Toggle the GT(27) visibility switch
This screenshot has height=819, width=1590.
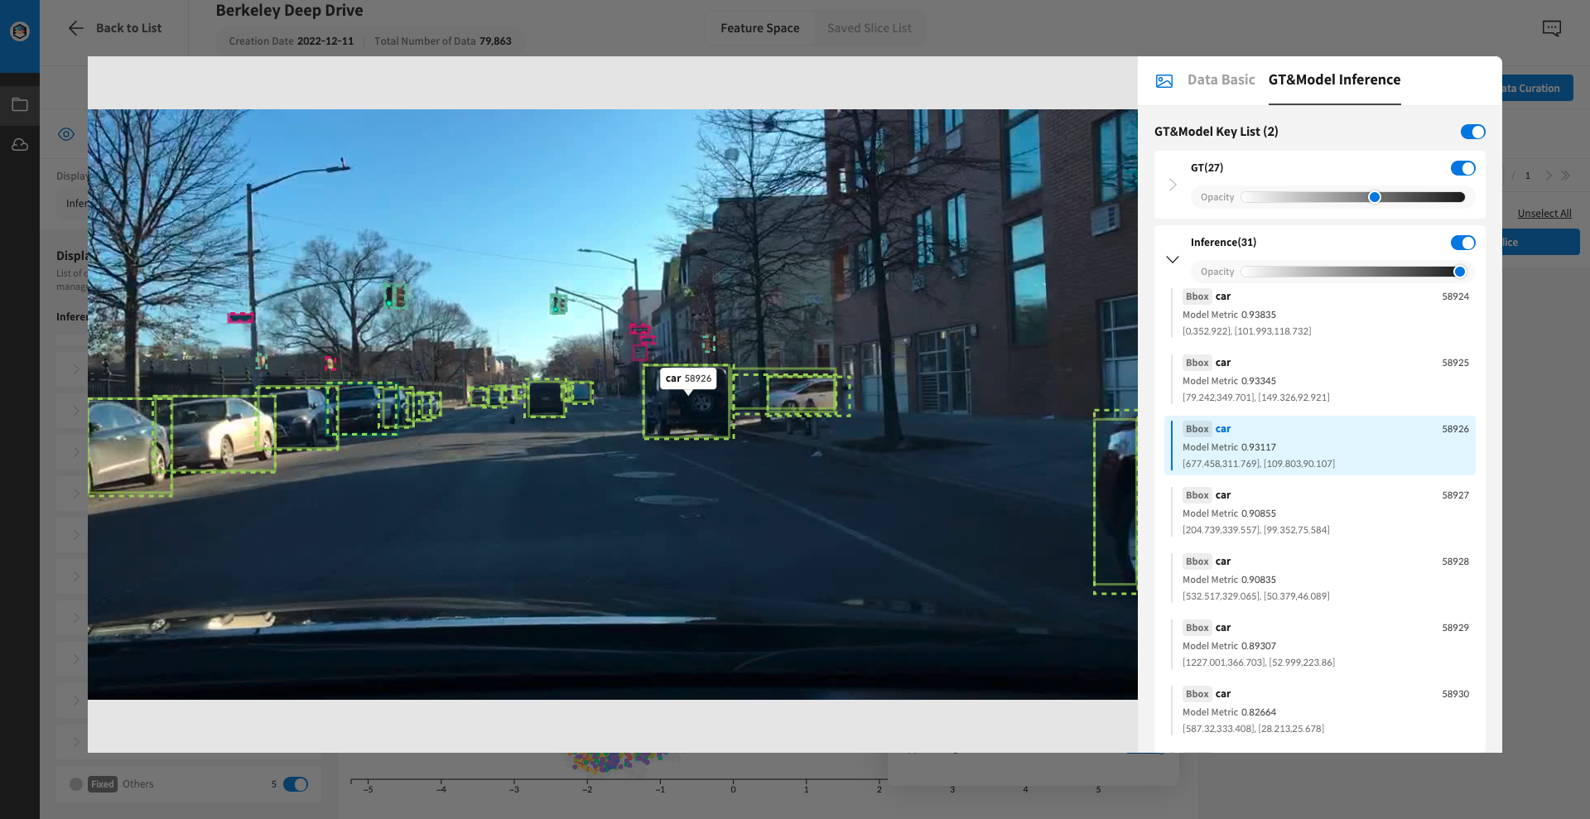tap(1462, 168)
